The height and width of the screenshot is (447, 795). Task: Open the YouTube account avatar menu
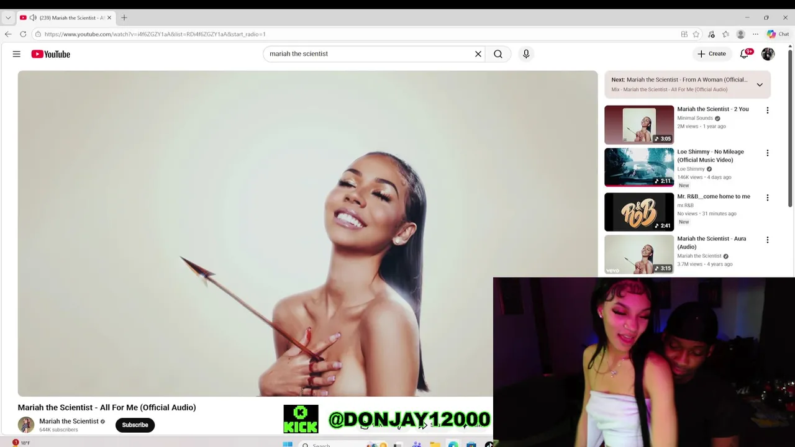click(768, 54)
